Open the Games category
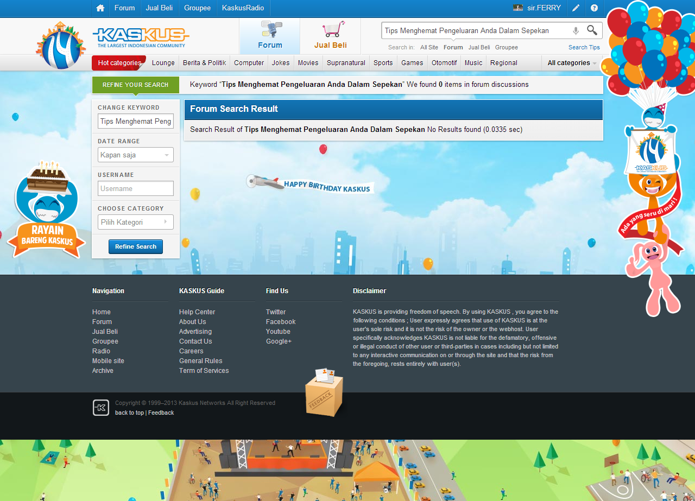 point(412,63)
